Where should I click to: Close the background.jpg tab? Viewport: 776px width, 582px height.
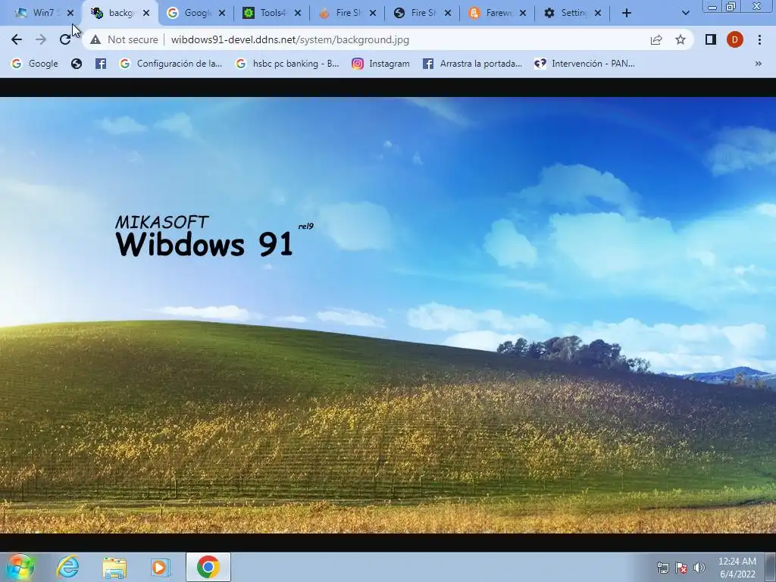pyautogui.click(x=146, y=14)
